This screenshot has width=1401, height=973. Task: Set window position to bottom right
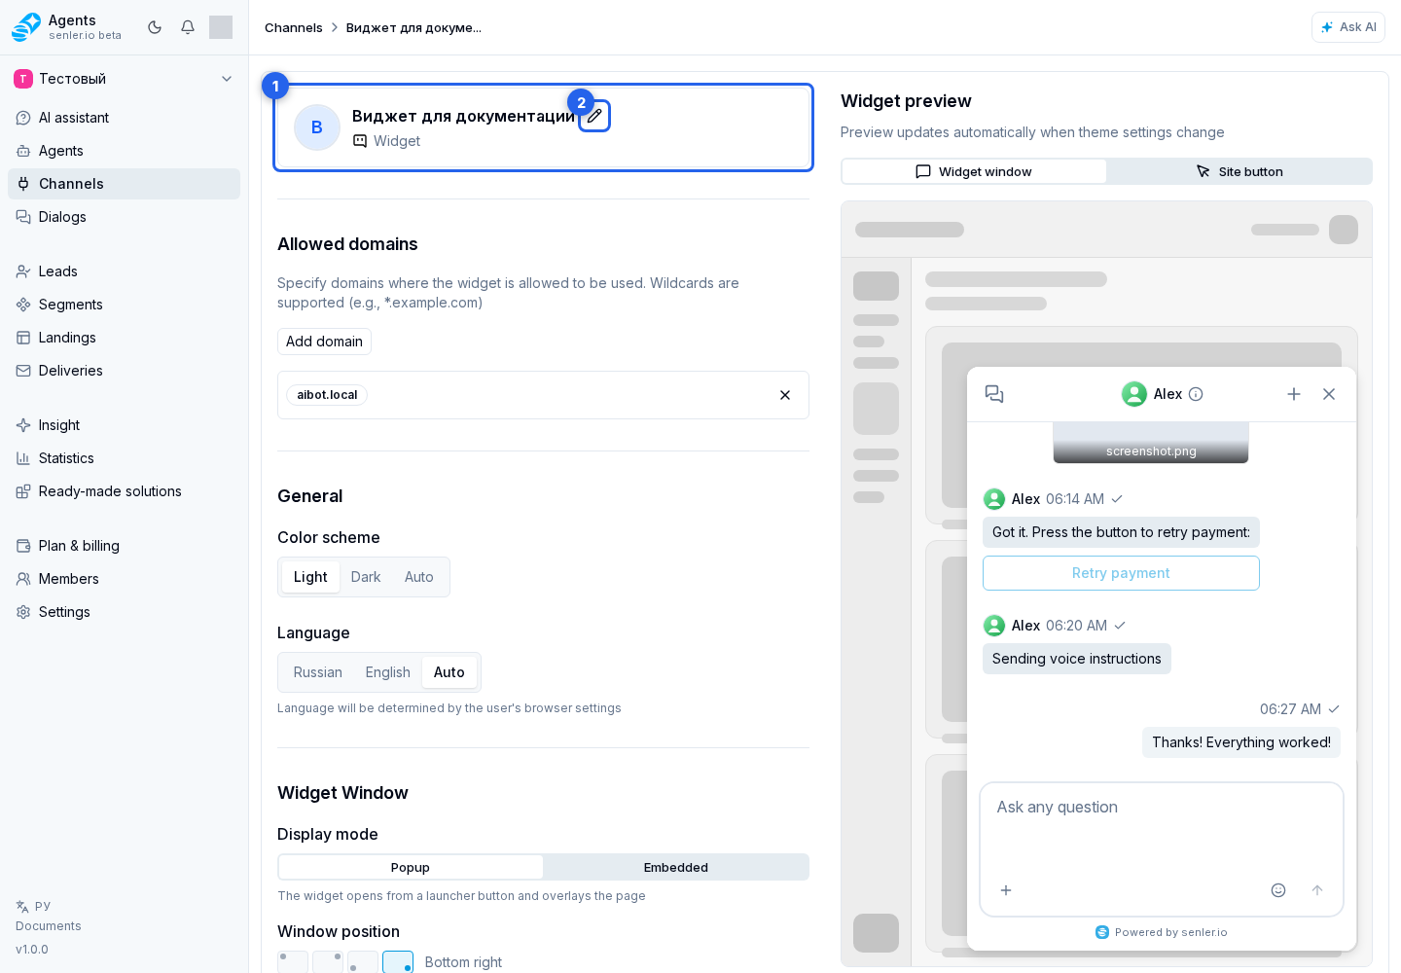(398, 962)
